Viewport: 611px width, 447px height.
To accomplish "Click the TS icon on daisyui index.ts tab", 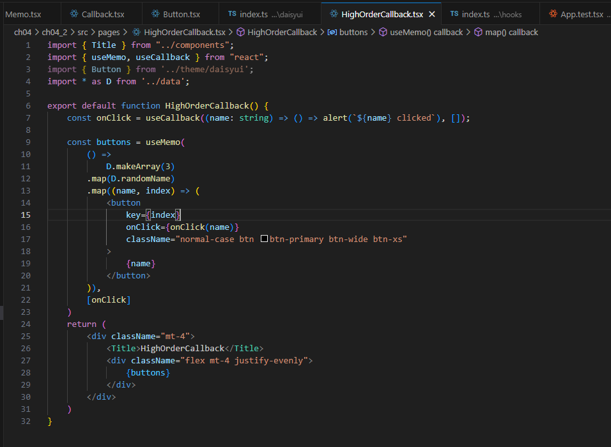I will point(232,14).
